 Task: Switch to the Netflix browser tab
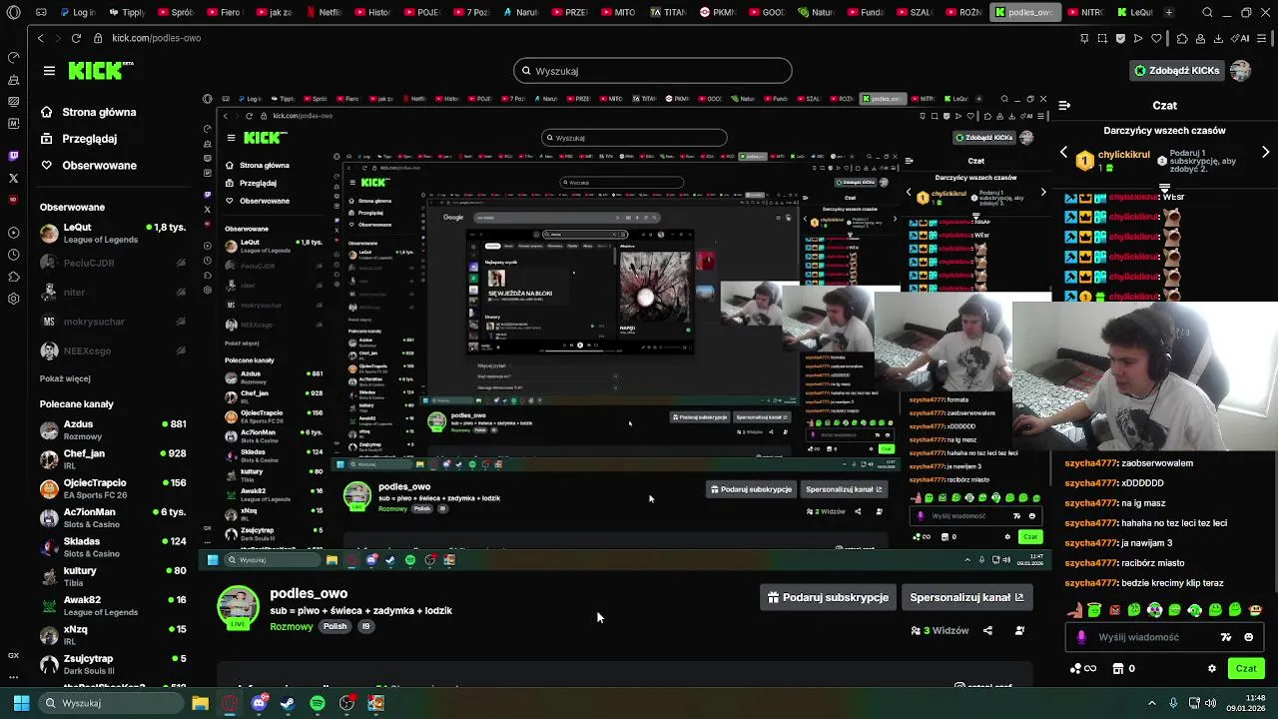(x=324, y=13)
